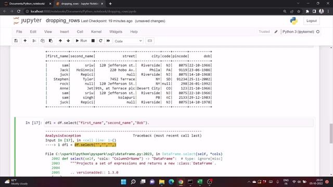This screenshot has width=333, height=187.
Task: Click the pencil edit icon beside Trusted
Action: (276, 32)
